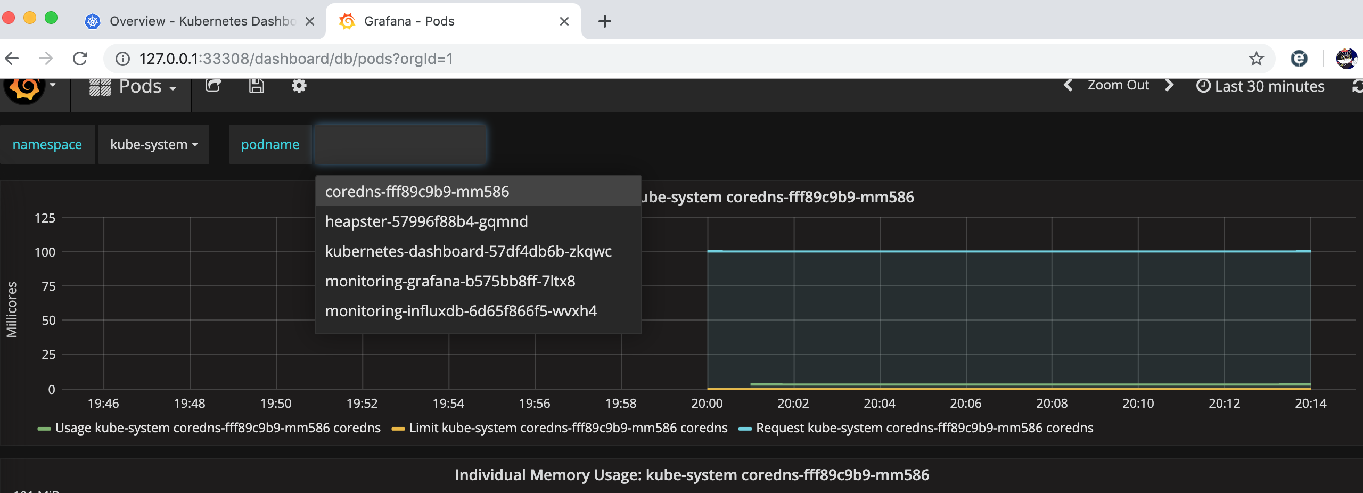Click the Millicores y-axis label
This screenshot has height=493, width=1363.
click(x=12, y=309)
